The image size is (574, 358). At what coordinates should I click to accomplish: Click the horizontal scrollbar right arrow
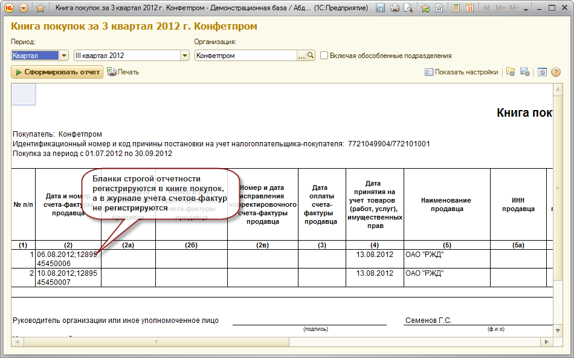(x=547, y=342)
